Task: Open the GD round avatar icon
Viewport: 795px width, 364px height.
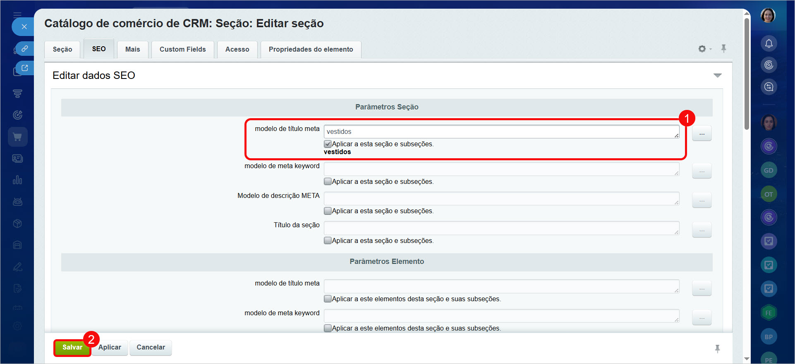Action: [769, 170]
